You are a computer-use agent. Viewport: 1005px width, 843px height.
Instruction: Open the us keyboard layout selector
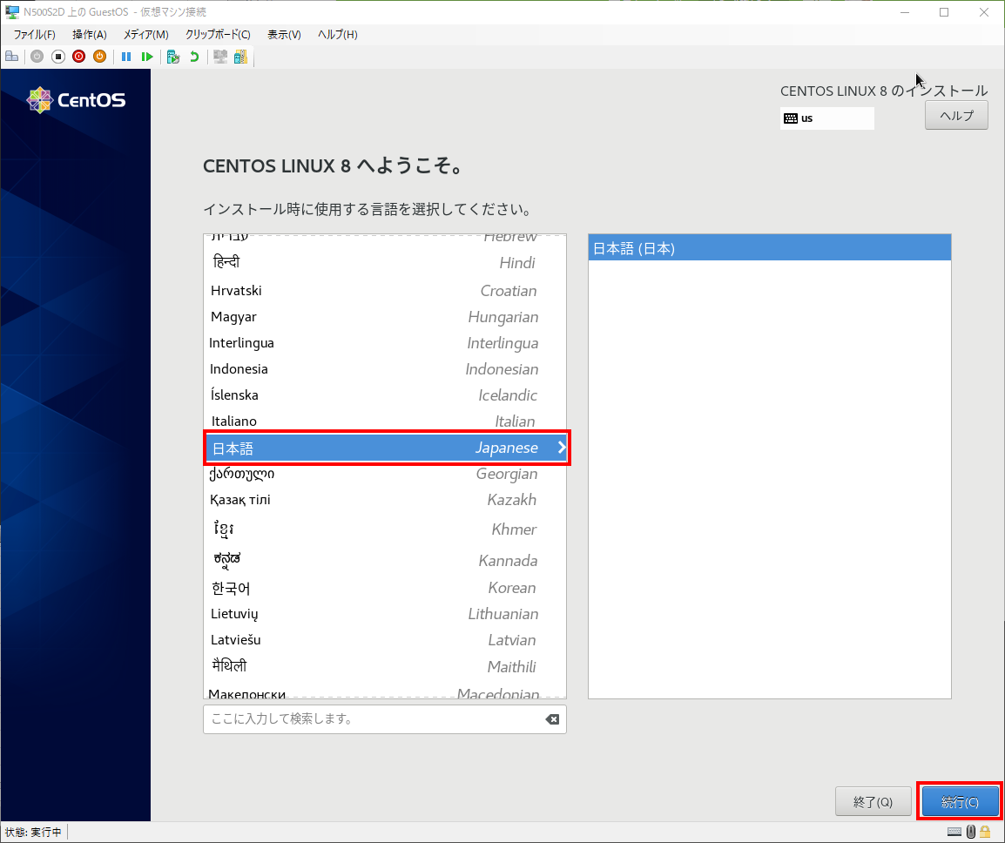[826, 118]
